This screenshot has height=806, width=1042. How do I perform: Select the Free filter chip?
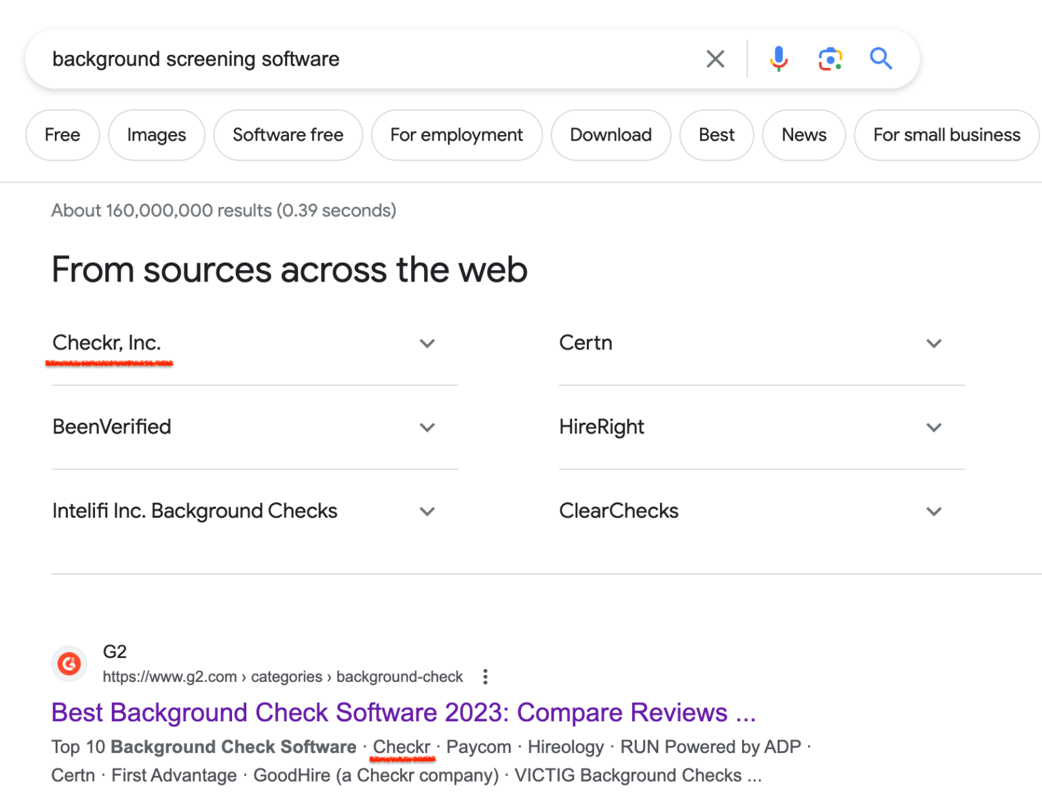pyautogui.click(x=62, y=135)
